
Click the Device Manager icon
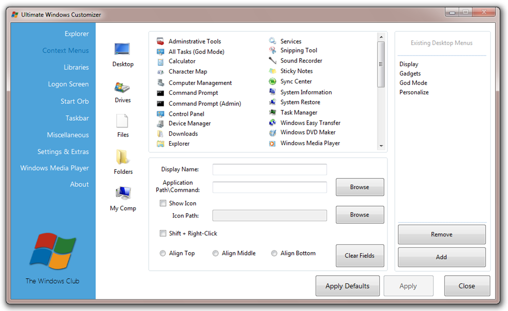[x=160, y=124]
